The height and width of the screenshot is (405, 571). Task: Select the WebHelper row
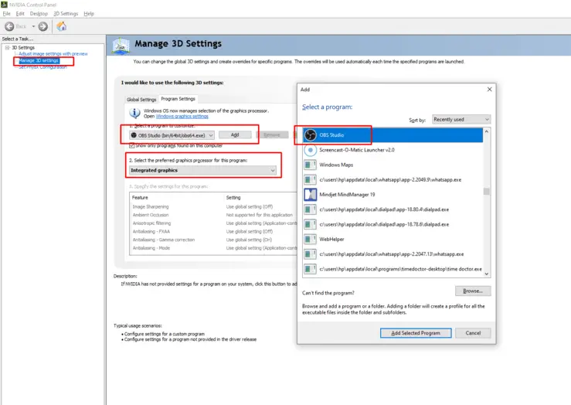click(x=393, y=240)
